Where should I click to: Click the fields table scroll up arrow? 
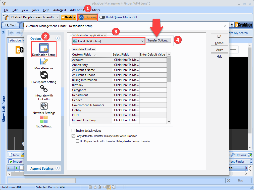coord(169,54)
